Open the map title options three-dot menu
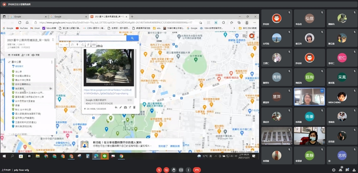Viewport: 358px width, 173px height. click(x=53, y=40)
